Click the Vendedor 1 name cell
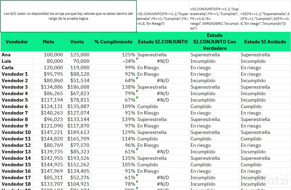 point(17,74)
